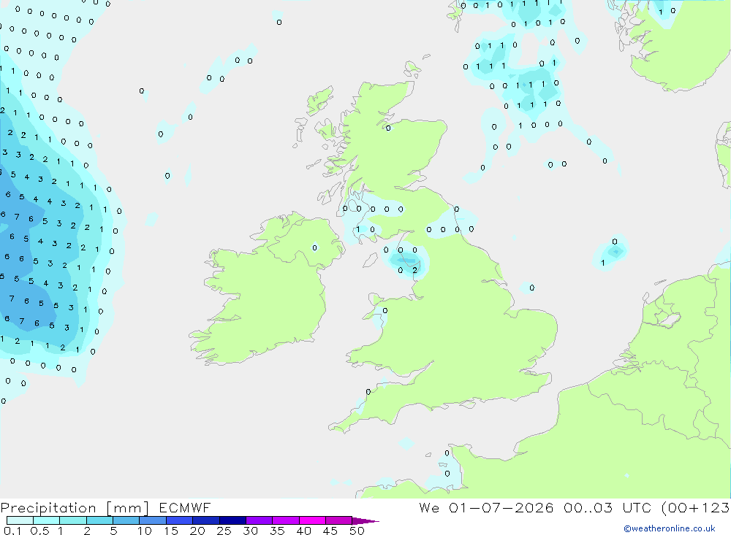Click the 40–45 mm legend color box
Screen dimensions: 731x535
[312, 520]
